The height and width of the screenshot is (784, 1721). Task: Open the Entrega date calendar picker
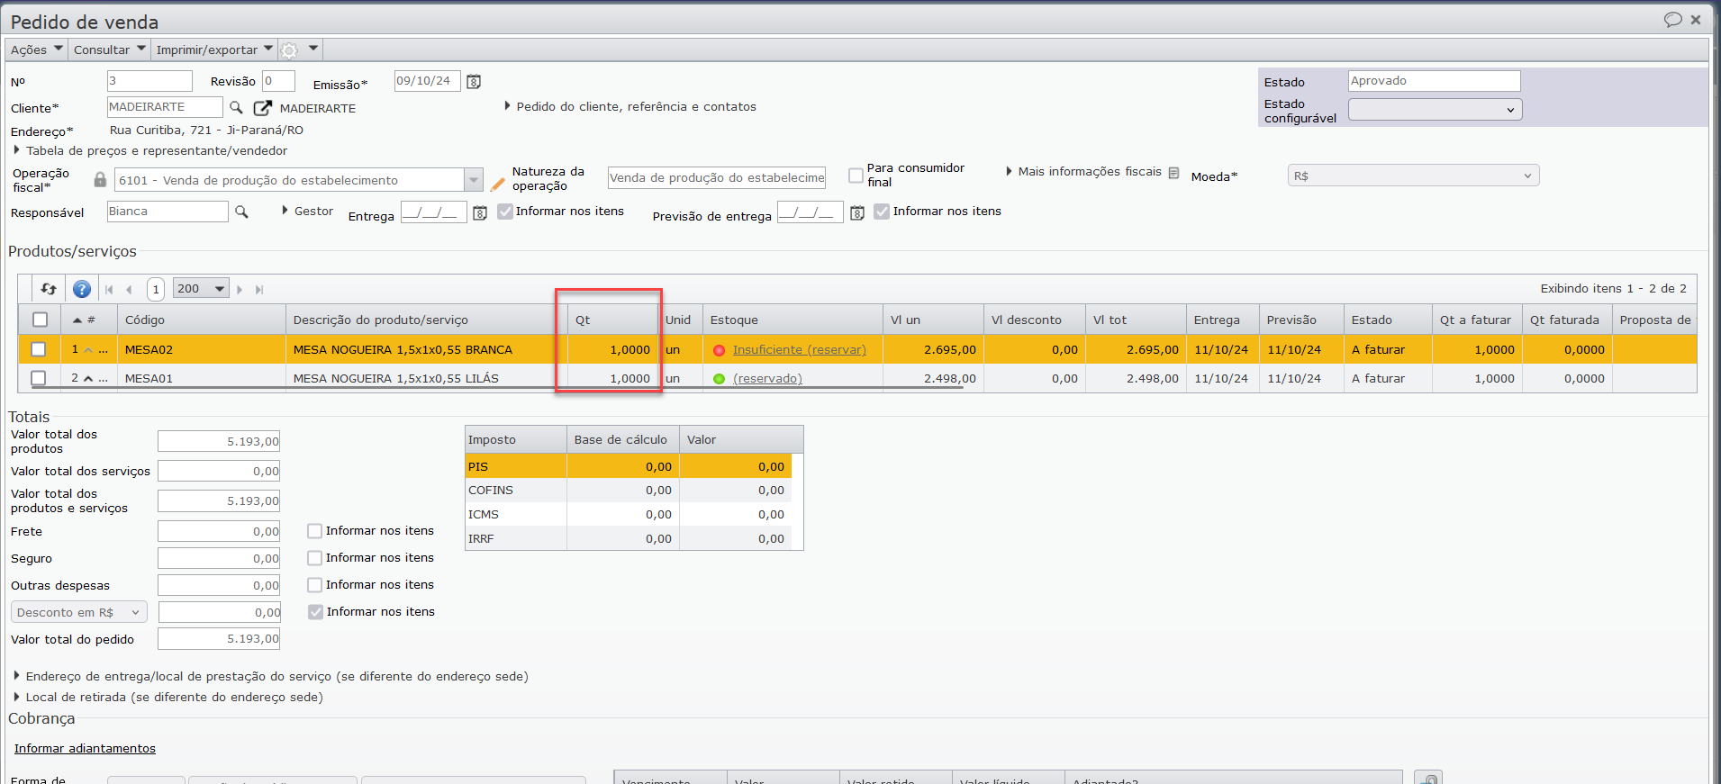point(480,213)
